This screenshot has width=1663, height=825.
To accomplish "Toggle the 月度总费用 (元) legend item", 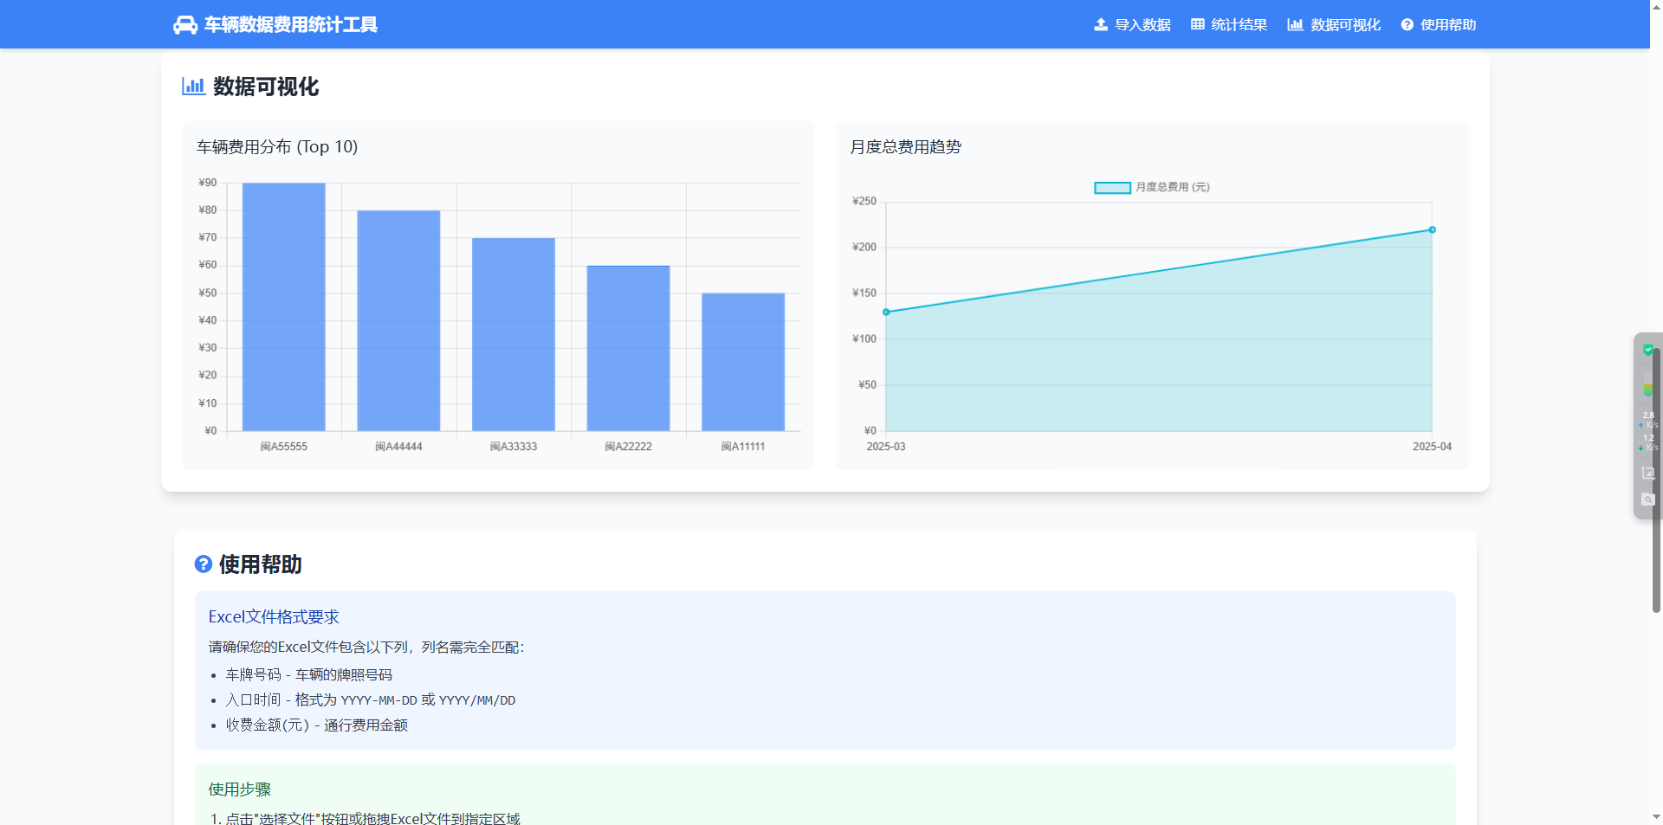I will pyautogui.click(x=1152, y=187).
